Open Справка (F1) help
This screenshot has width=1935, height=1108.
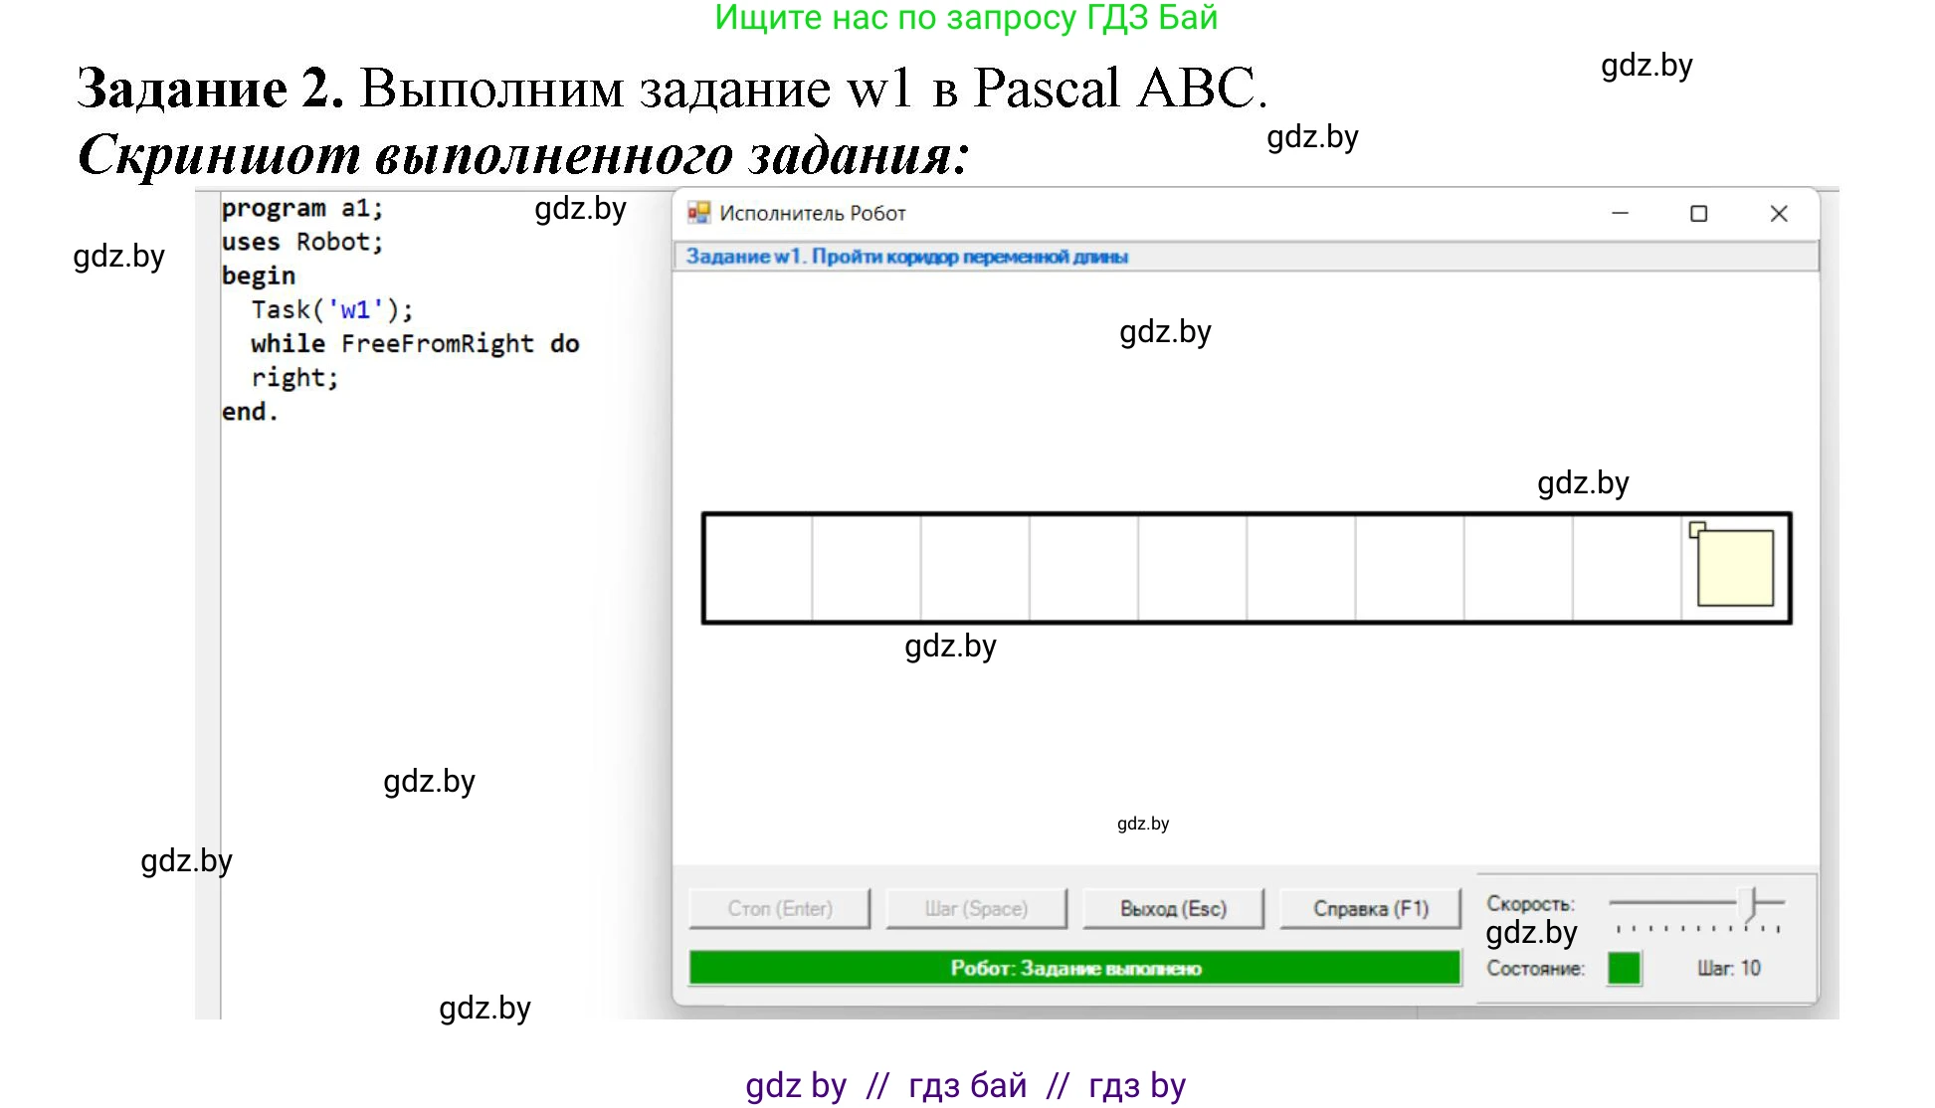tap(1370, 908)
